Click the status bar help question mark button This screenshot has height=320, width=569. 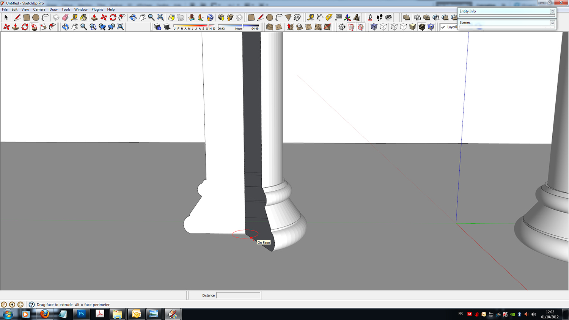[32, 304]
